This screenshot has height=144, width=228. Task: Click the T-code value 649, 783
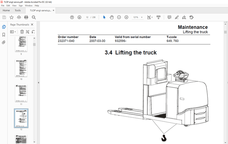pyautogui.click(x=172, y=41)
